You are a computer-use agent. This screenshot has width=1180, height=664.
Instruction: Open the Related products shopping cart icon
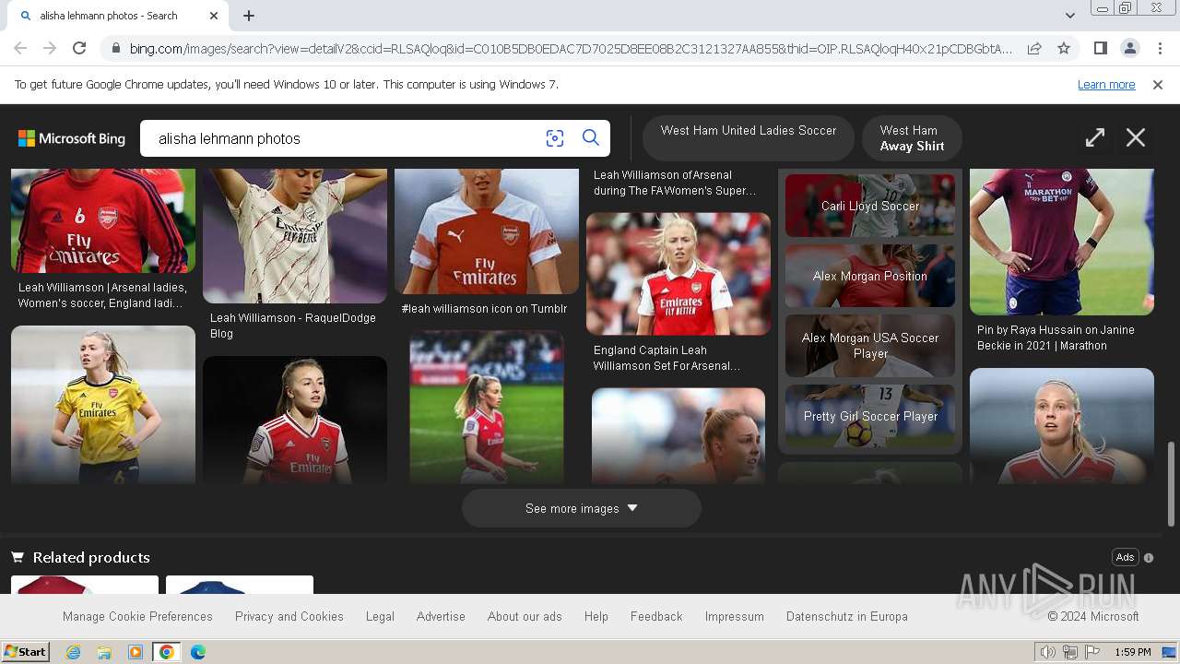tap(18, 557)
